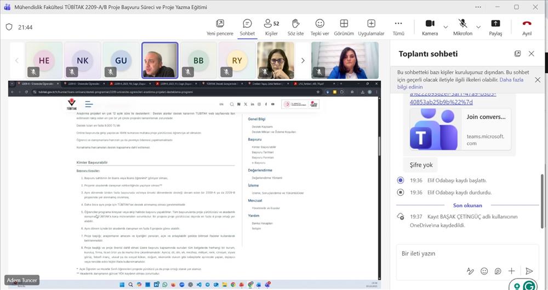The width and height of the screenshot is (548, 290).
Task: Open the Yeni pencere pop-out icon
Action: tap(220, 24)
